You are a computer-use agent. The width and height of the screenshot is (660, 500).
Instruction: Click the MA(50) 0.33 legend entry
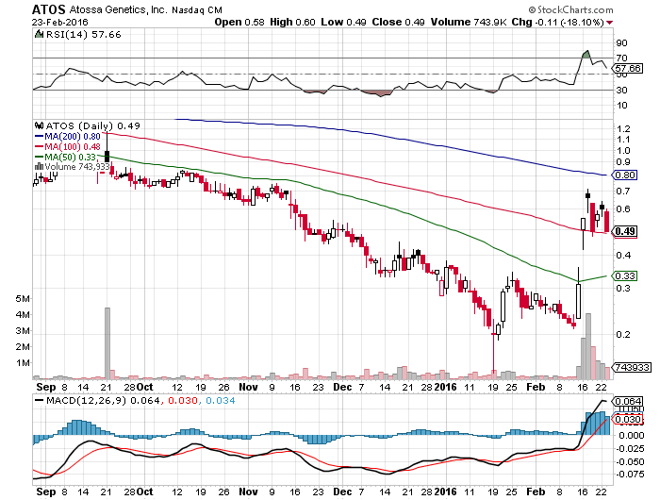(x=65, y=157)
